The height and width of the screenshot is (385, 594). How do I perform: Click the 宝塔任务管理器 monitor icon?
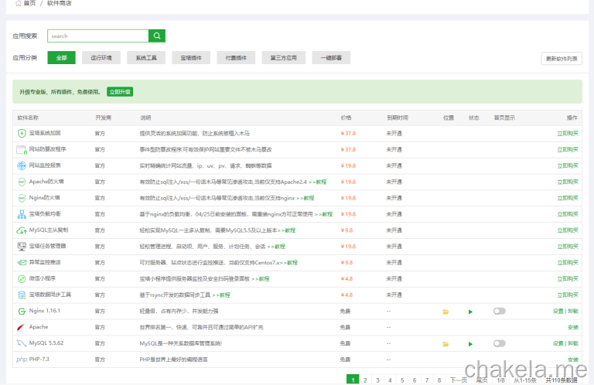22,247
